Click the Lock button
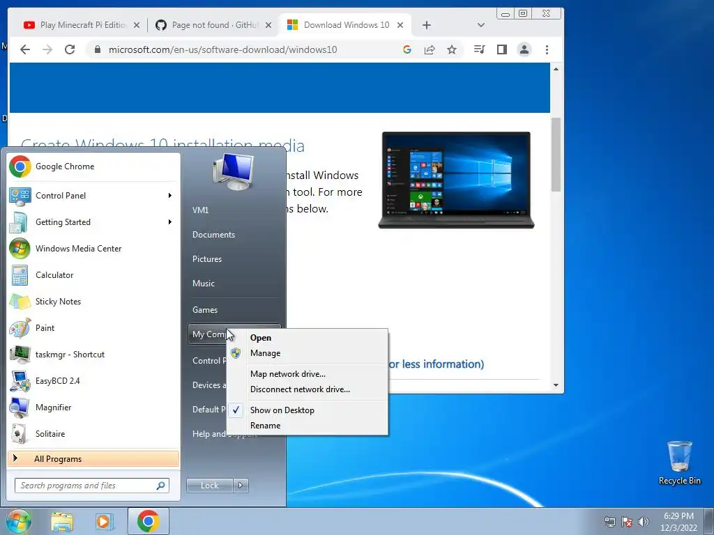The width and height of the screenshot is (714, 535). point(210,486)
